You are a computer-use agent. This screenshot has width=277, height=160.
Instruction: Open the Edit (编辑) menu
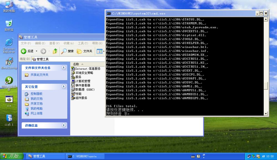(40, 43)
